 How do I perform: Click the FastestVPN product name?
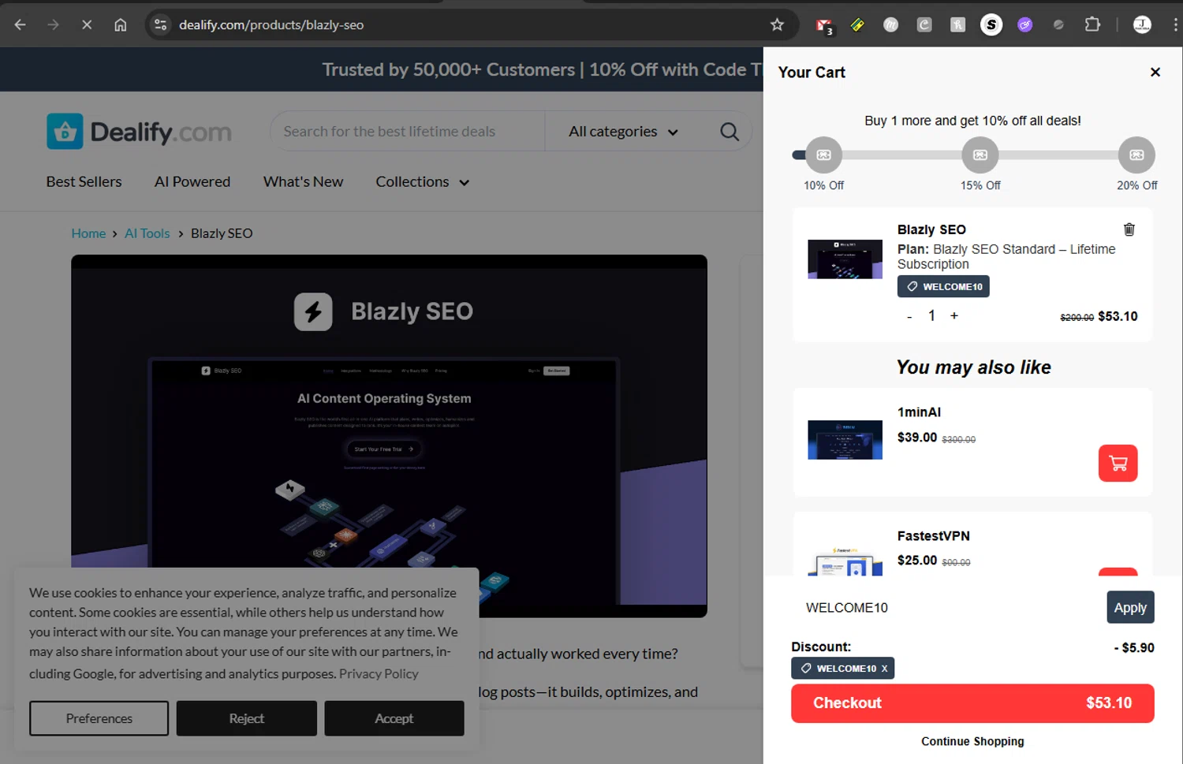point(933,536)
